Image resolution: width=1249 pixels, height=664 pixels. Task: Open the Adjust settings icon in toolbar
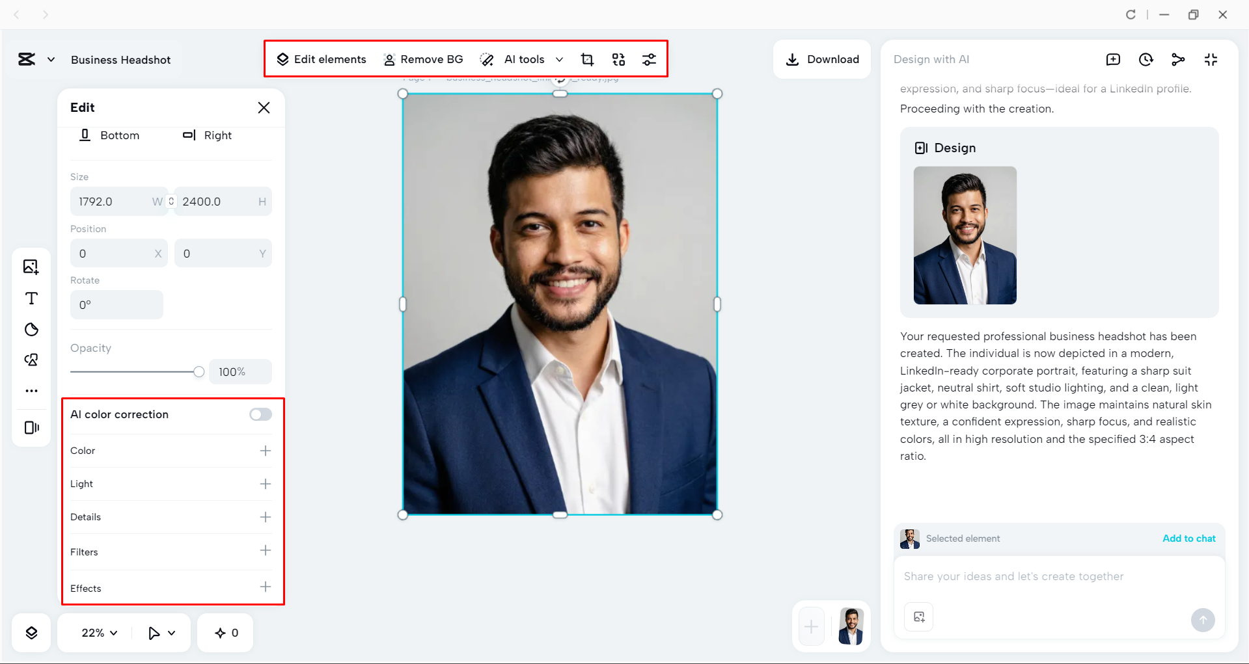tap(650, 59)
